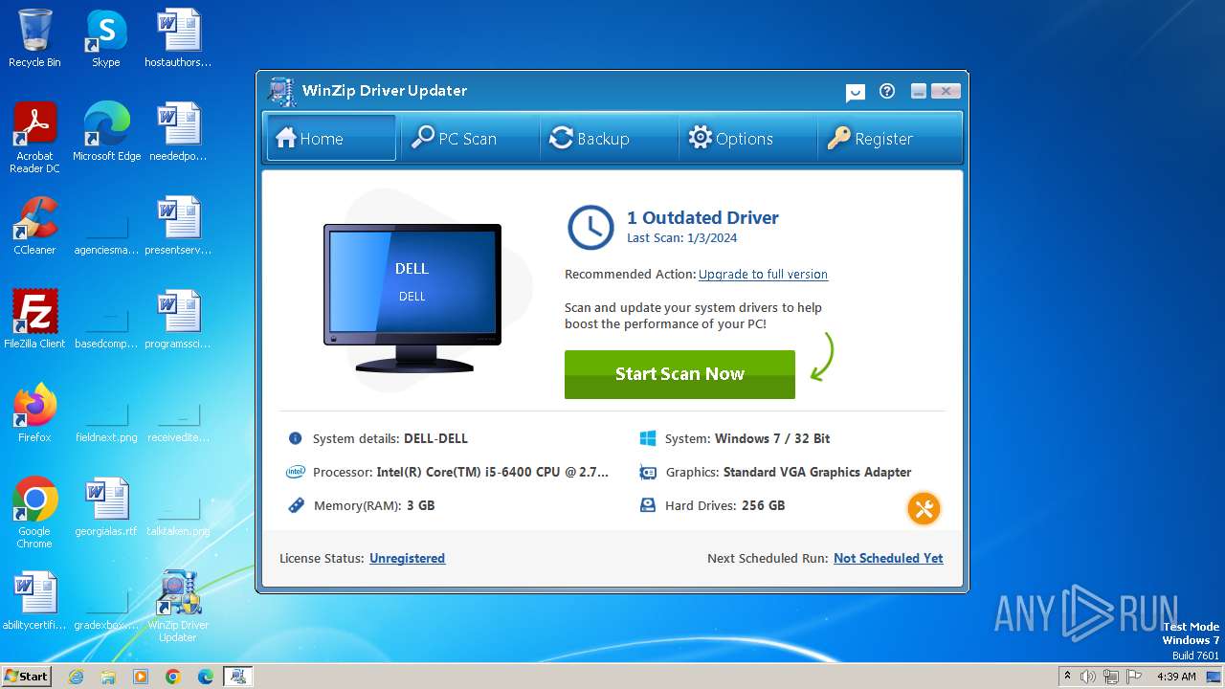Go to the Options tab
This screenshot has height=689, width=1225.
(745, 139)
